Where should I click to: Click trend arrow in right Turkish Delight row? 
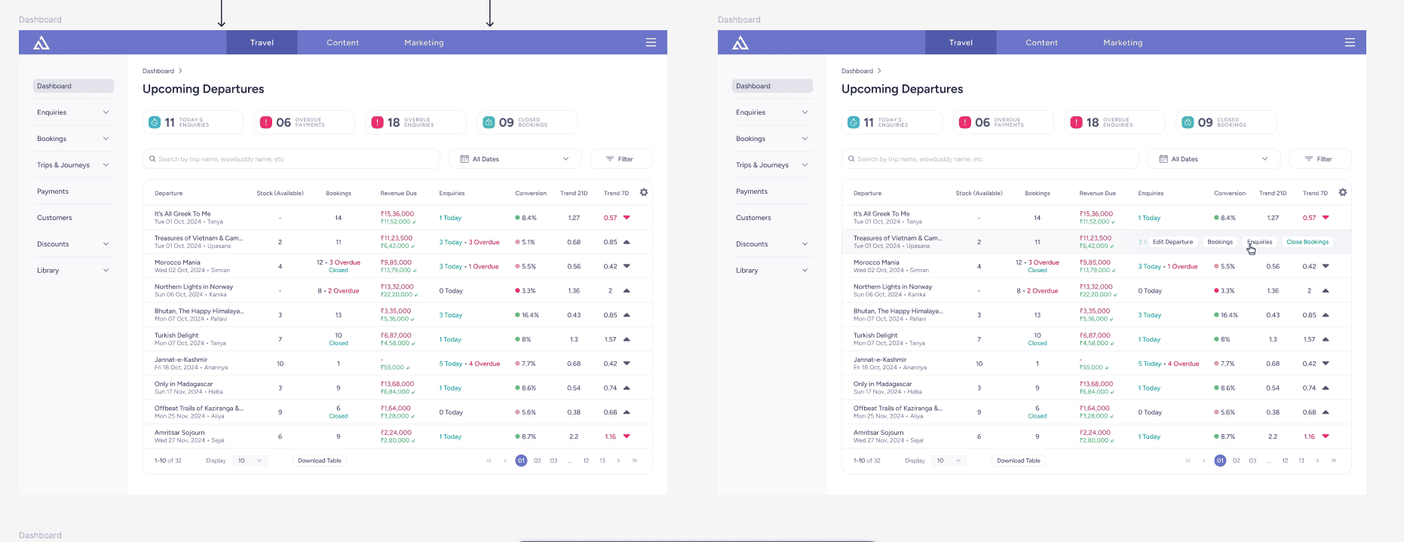[x=1326, y=339]
